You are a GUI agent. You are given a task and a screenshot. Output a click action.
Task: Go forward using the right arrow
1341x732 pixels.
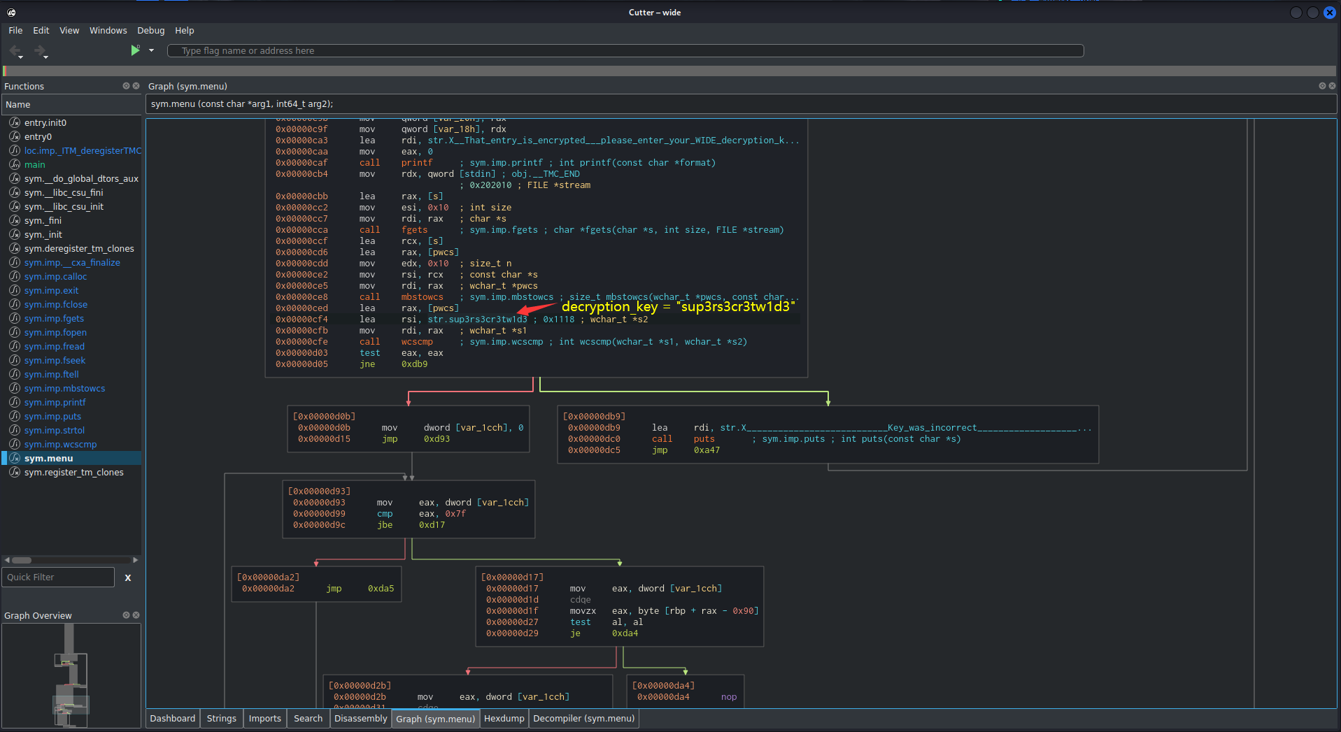[39, 50]
